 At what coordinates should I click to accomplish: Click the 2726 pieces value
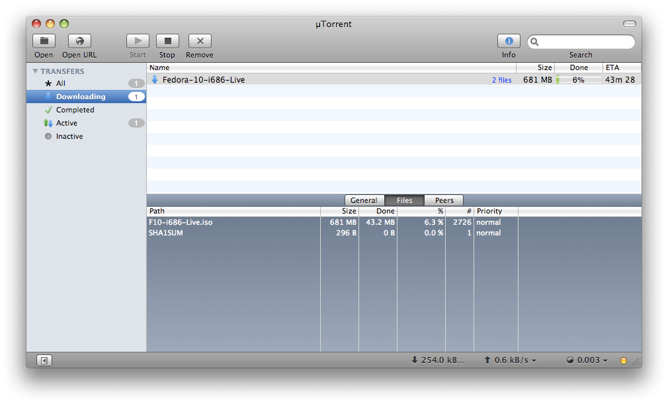[x=462, y=222]
